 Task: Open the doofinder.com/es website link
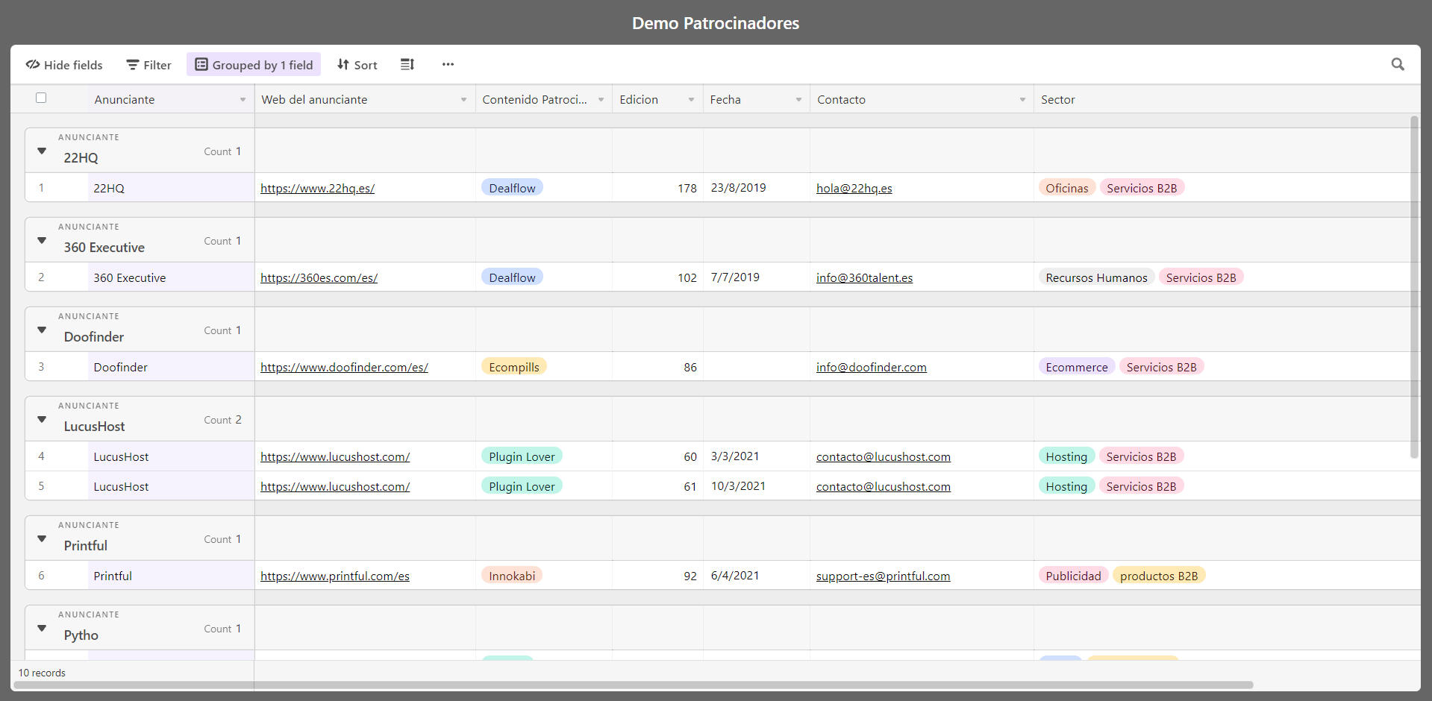pos(344,368)
